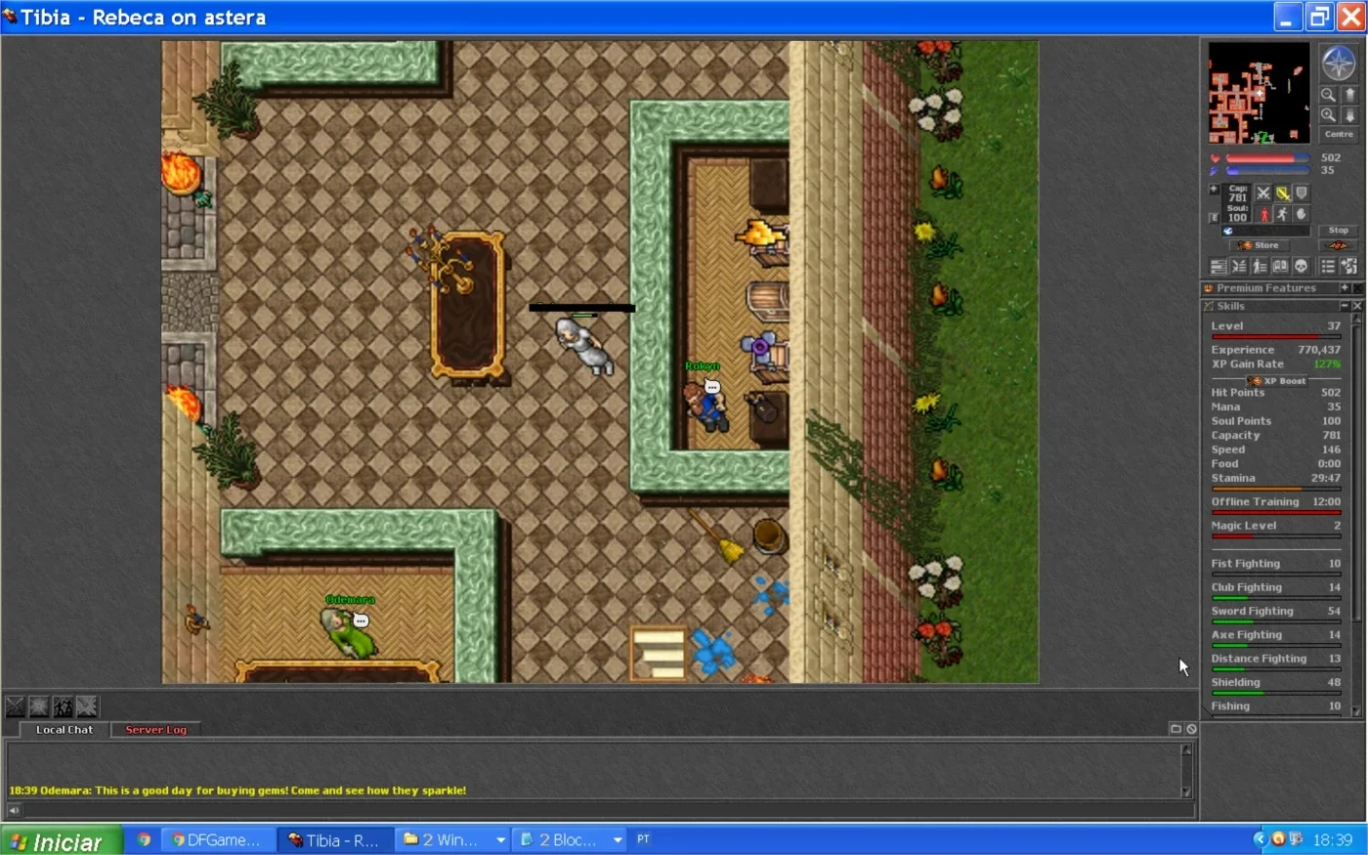
Task: Toggle expert mode E button
Action: point(1214,218)
